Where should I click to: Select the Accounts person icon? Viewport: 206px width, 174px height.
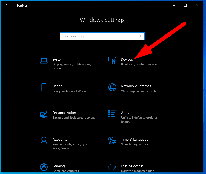point(44,141)
